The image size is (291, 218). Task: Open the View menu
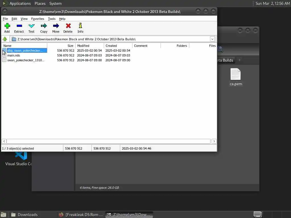24,19
